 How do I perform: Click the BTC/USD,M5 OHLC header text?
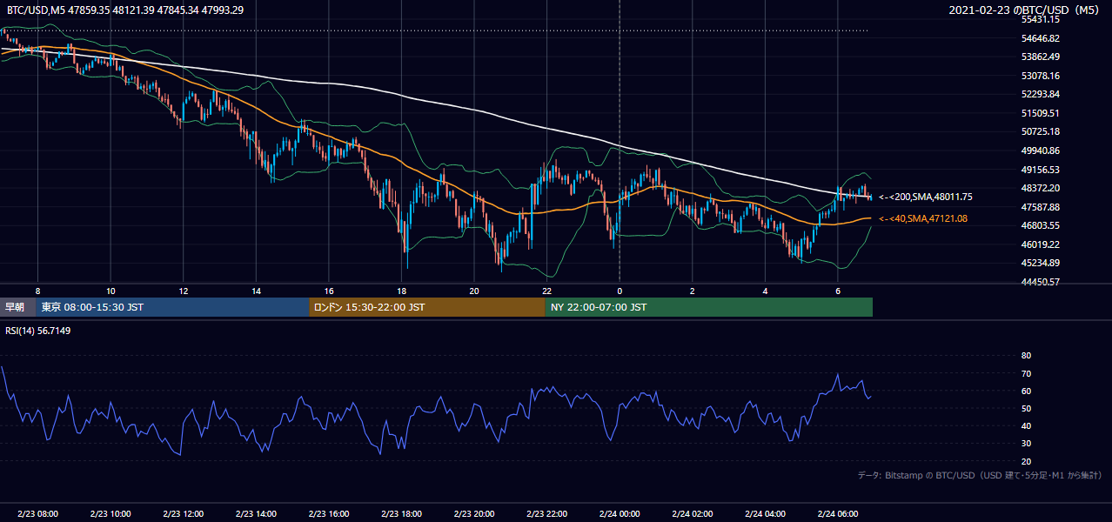[x=125, y=10]
